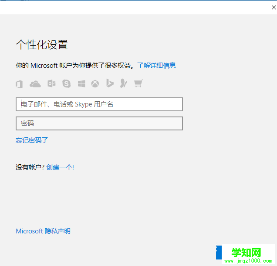The width and height of the screenshot is (277, 266).
Task: Click the Outlook icon
Action: [51, 83]
